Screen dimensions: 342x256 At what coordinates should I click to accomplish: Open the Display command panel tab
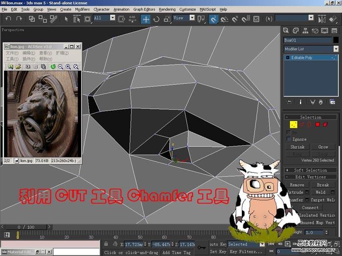324,30
